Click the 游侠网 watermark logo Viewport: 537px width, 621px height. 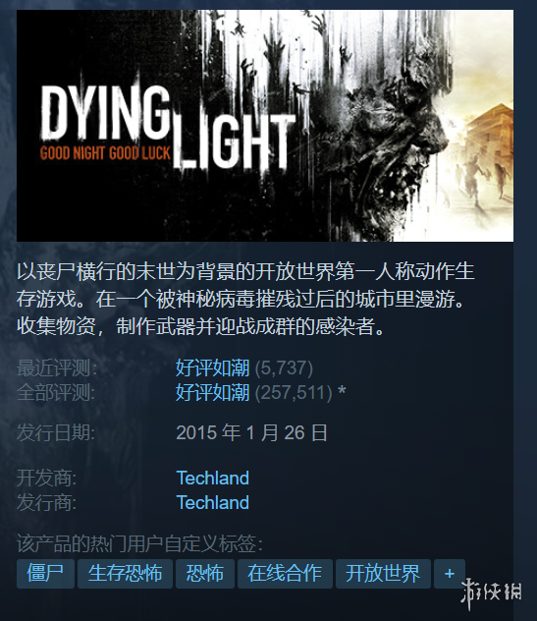click(492, 593)
